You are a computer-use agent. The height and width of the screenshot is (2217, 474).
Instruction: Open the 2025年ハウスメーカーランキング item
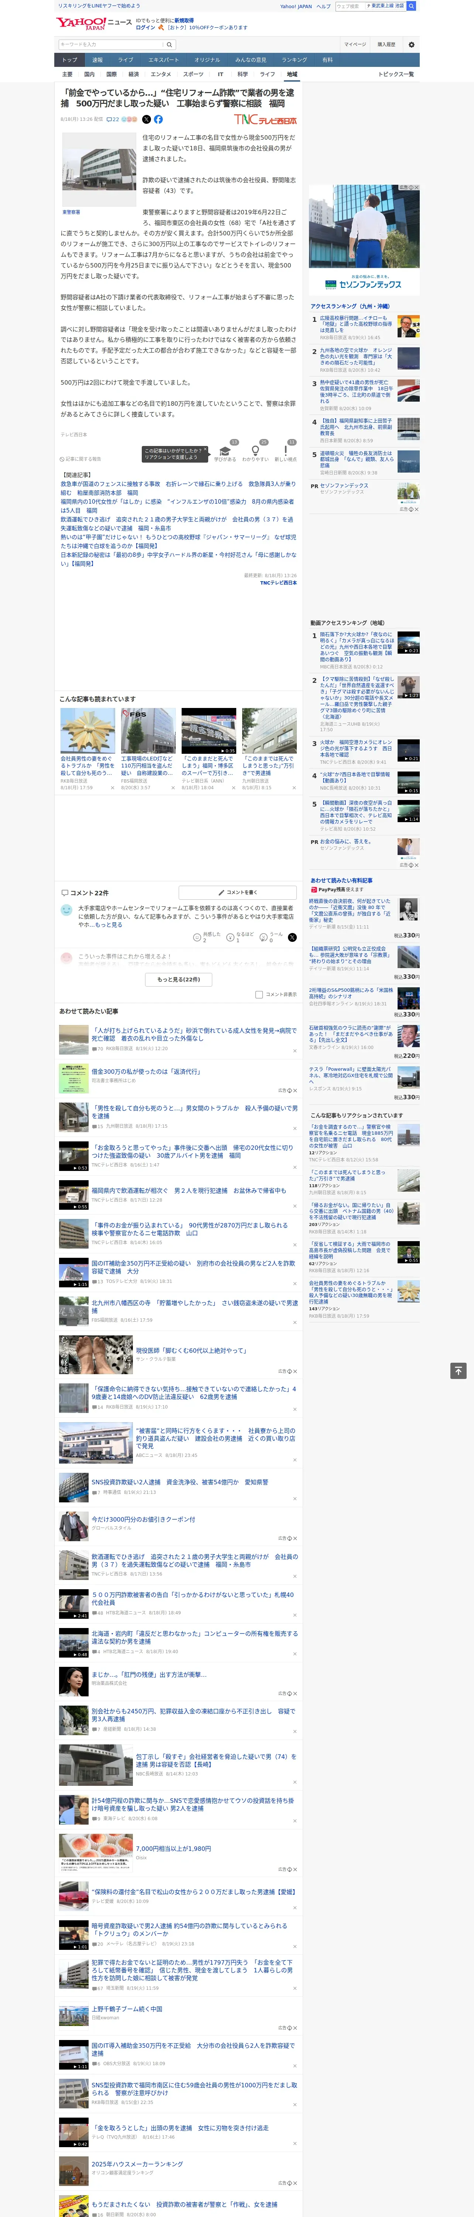click(138, 2164)
